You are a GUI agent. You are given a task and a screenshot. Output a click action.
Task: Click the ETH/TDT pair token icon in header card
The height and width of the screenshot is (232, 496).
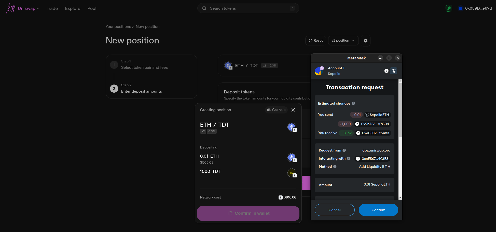(x=228, y=65)
